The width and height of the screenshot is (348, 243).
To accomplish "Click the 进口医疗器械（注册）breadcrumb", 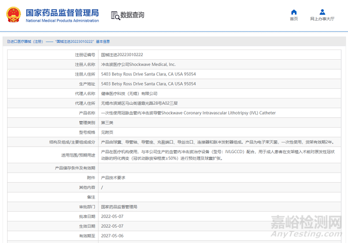I will [24, 41].
